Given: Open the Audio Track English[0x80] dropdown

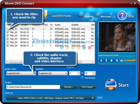Looking at the screenshot, I should (21, 73).
